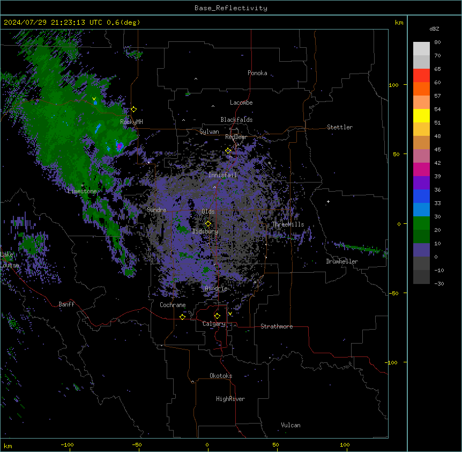
Task: Select the HighRiver city label
Action: point(230,399)
